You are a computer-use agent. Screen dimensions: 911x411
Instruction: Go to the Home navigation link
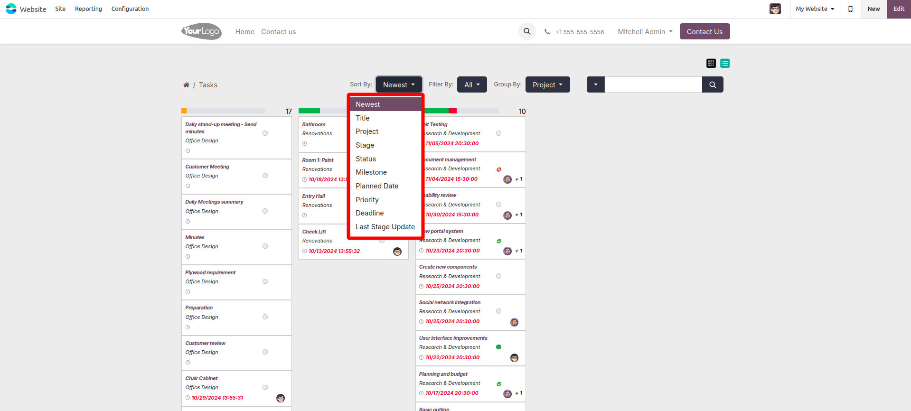point(245,32)
